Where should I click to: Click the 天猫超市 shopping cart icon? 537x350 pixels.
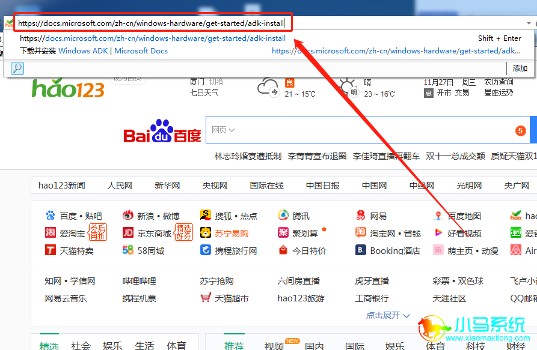click(206, 297)
